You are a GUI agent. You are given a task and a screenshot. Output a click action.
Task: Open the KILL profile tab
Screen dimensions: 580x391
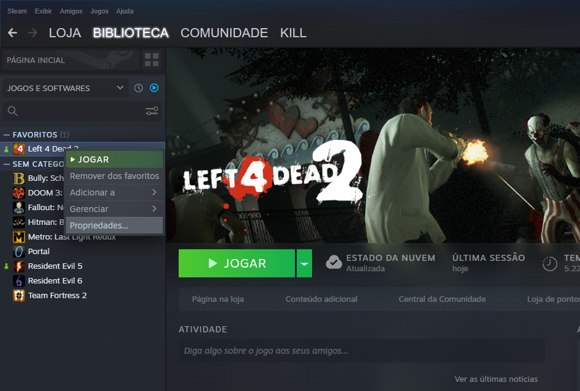pyautogui.click(x=293, y=33)
